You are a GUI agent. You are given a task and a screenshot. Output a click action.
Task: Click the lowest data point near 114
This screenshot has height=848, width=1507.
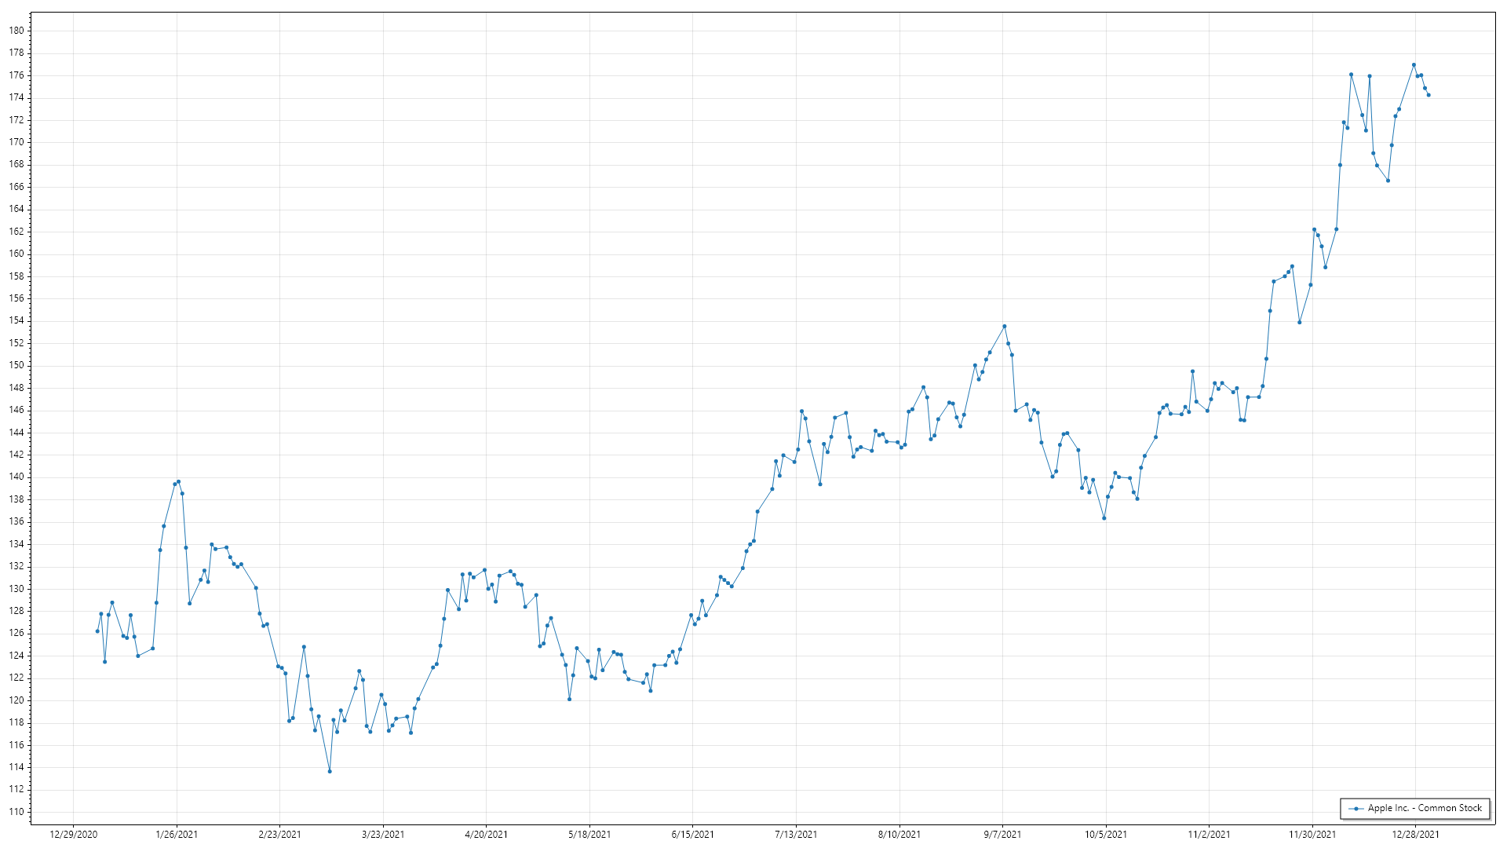(330, 771)
